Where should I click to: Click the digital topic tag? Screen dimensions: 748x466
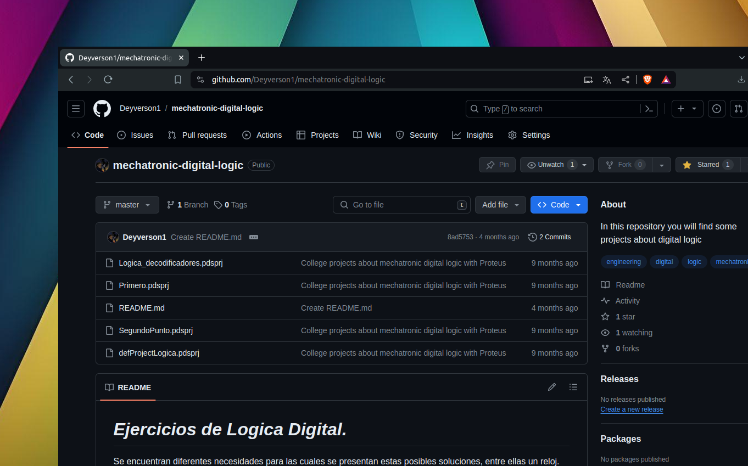(x=664, y=262)
